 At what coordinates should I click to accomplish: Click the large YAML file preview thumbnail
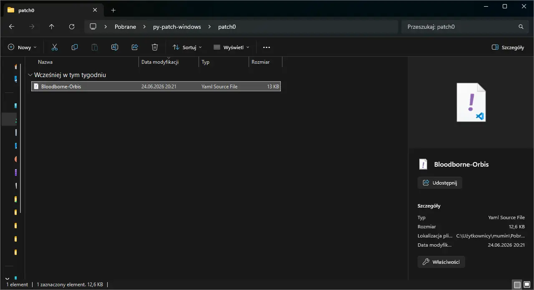point(471,102)
